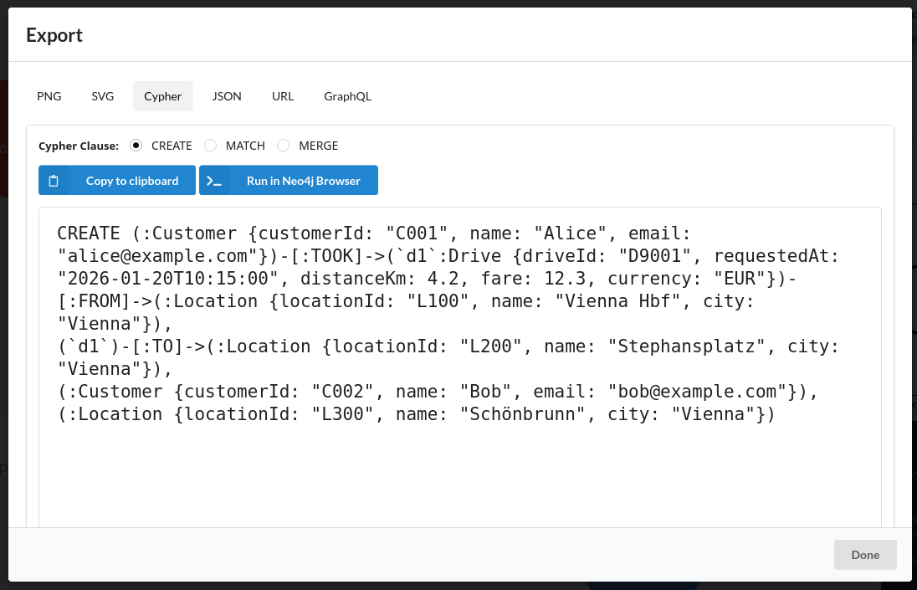
Task: Open the PNG export tab
Action: [49, 96]
